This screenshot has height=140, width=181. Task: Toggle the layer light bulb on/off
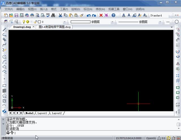(x=24, y=22)
